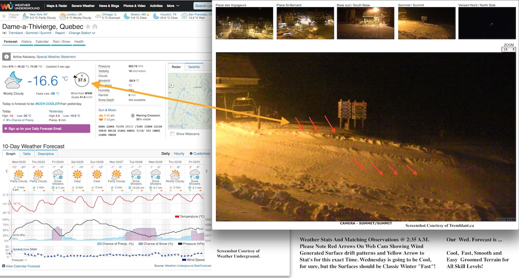Advance forecast with the right arrow
Screen dimensions: 519x278
tap(206, 171)
